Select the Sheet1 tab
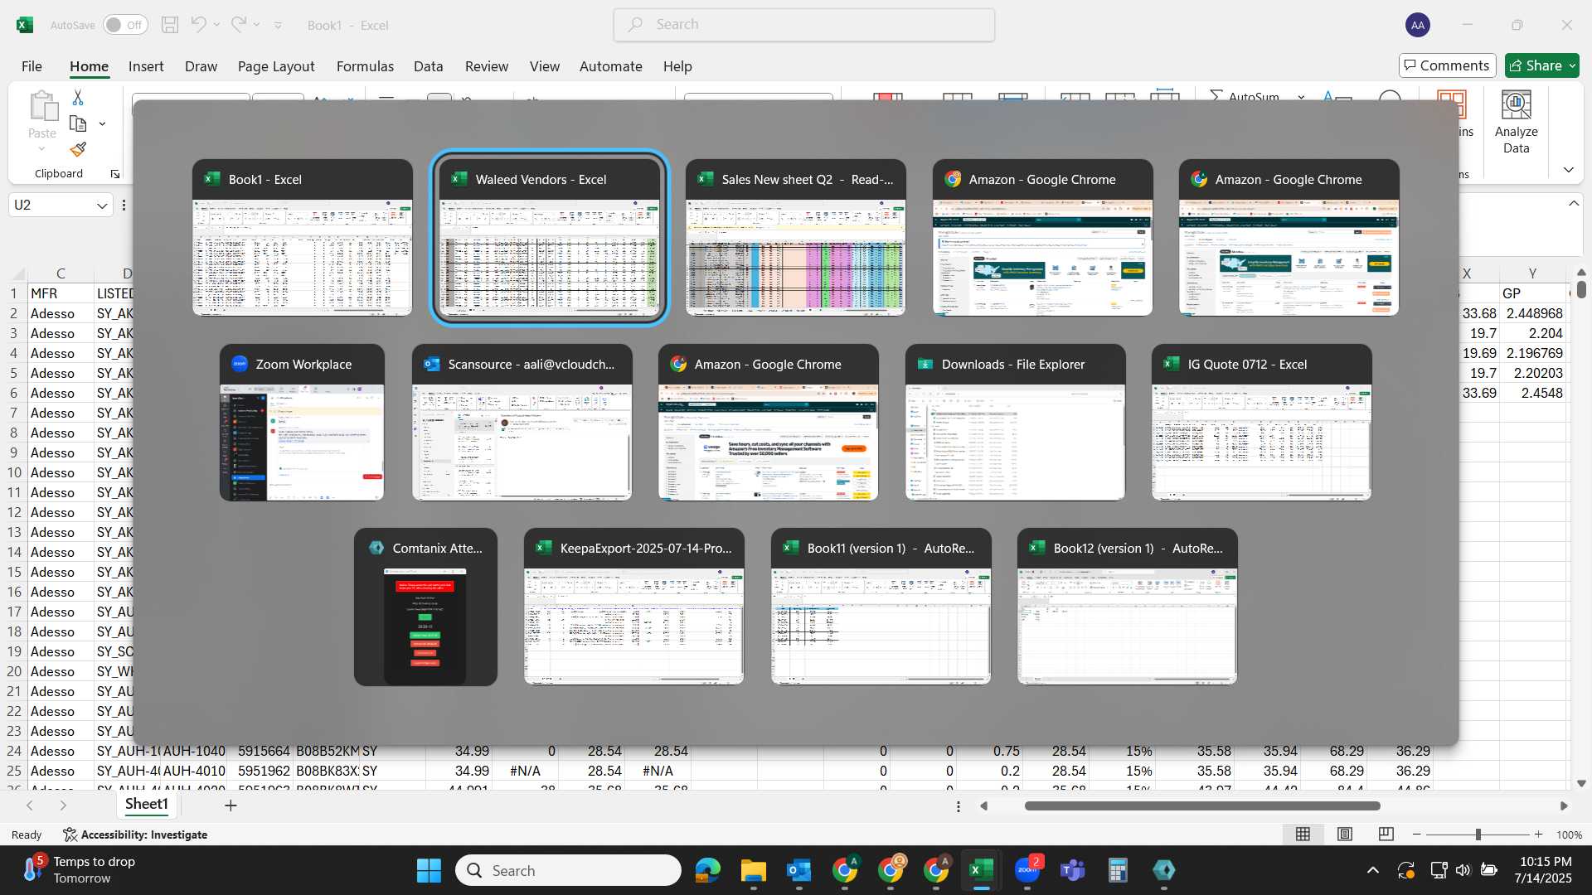This screenshot has height=895, width=1592. coord(146,804)
